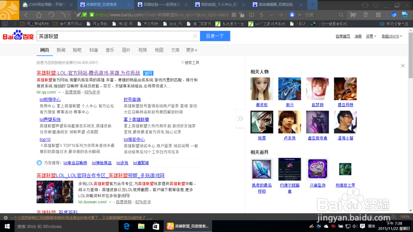Open the lol视频中心 sublink
Image resolution: width=413 pixels, height=232 pixels.
[50, 99]
